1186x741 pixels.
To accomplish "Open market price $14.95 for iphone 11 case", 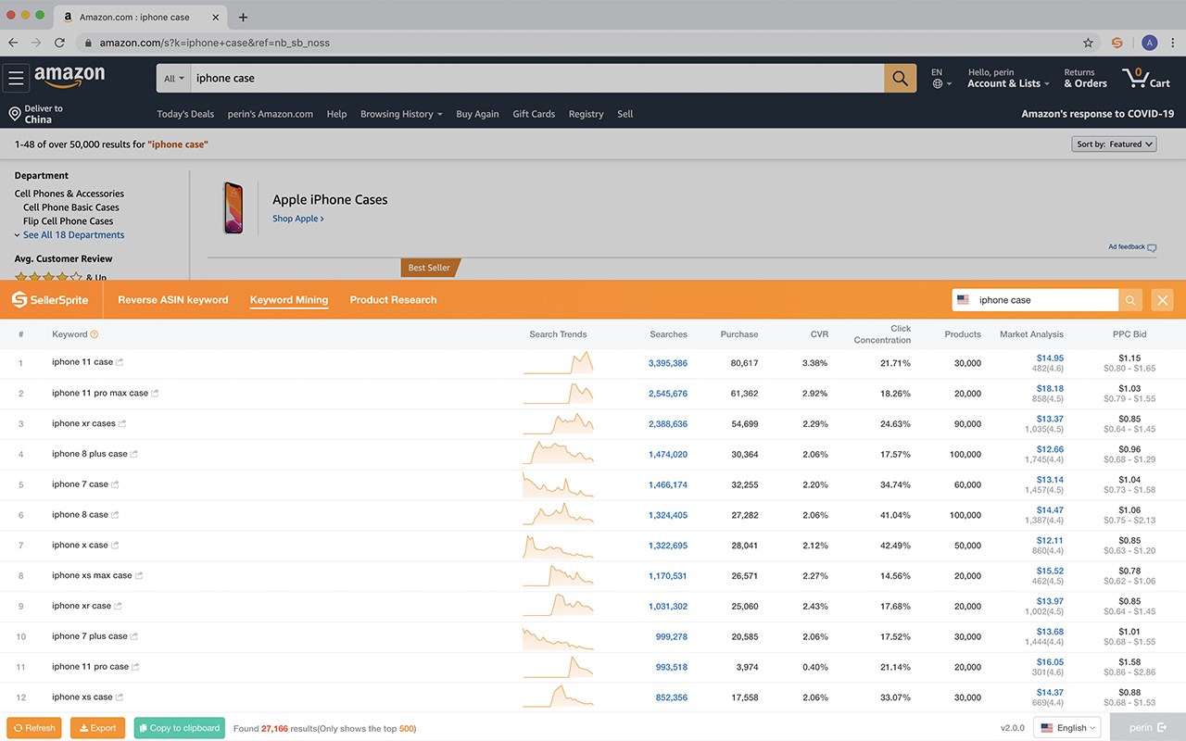I will point(1050,358).
